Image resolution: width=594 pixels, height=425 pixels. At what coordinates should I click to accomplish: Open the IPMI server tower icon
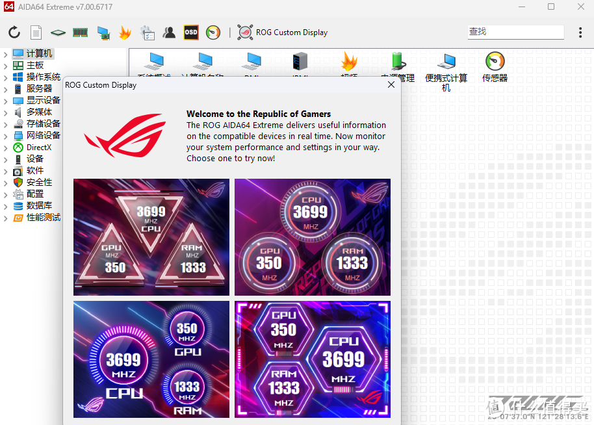[x=300, y=62]
